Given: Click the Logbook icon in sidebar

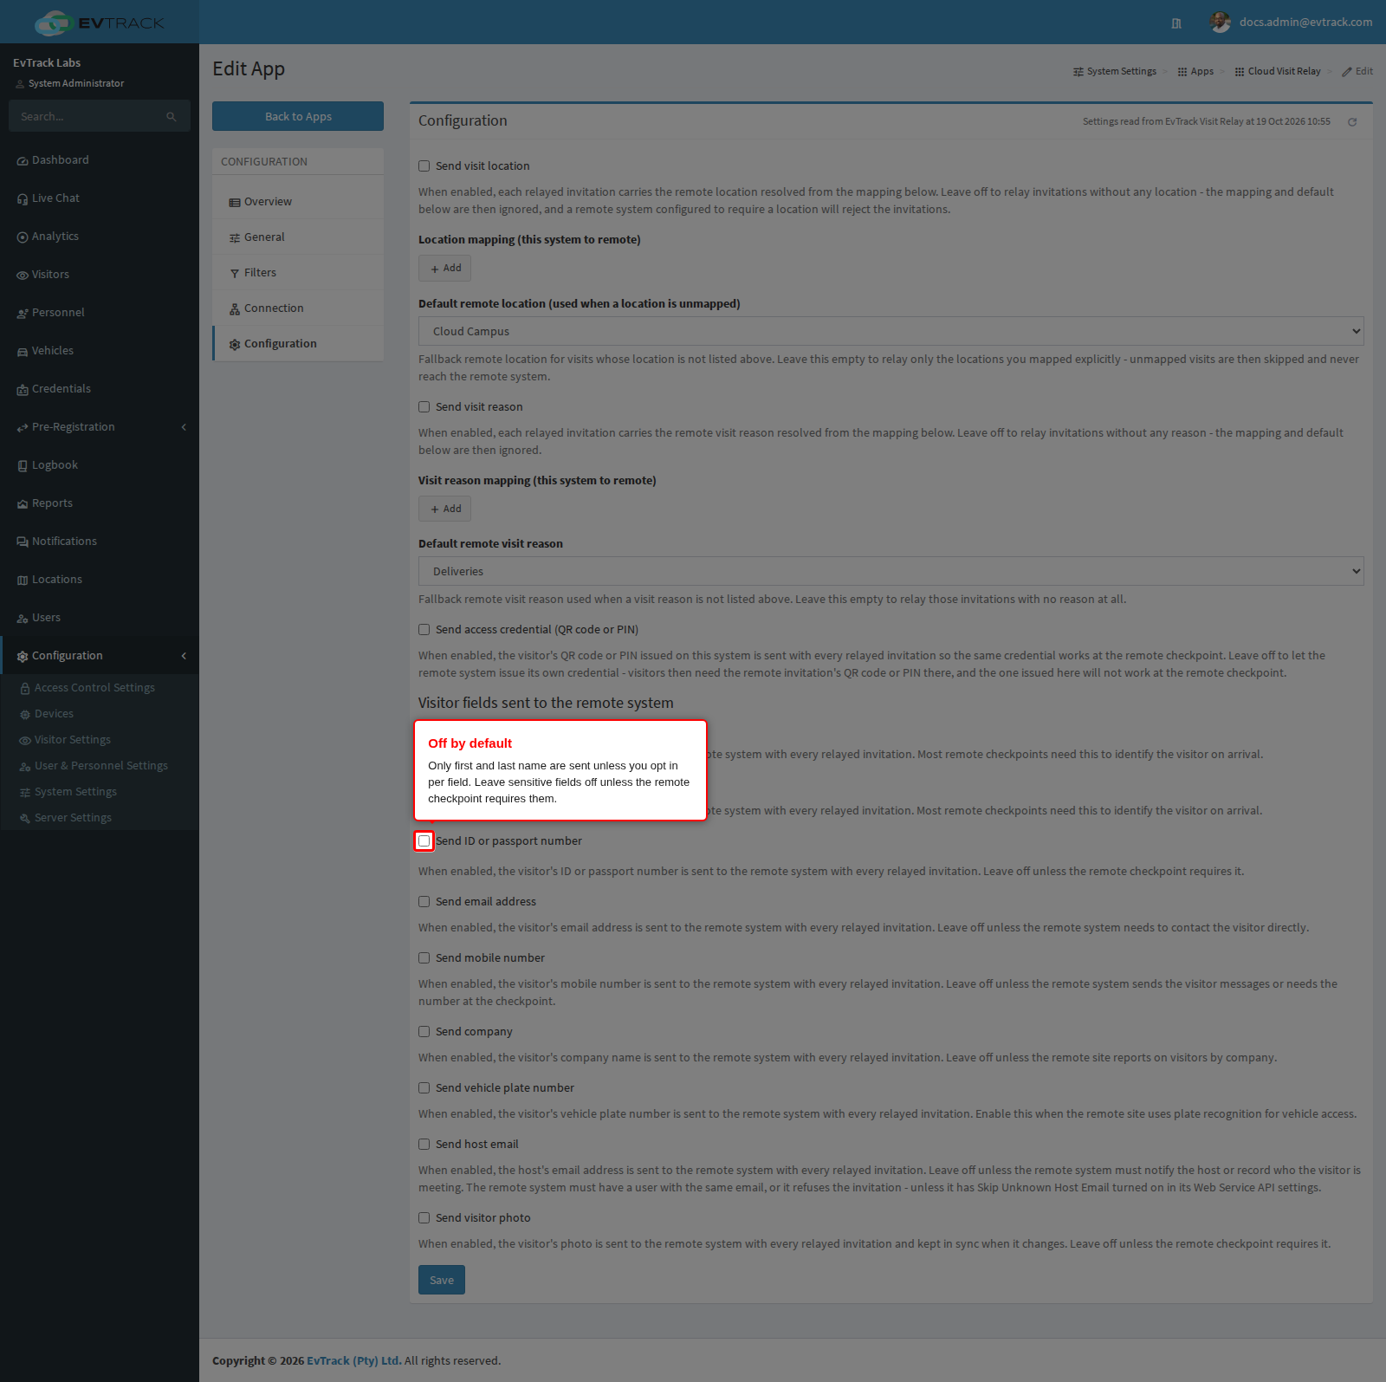Looking at the screenshot, I should point(23,466).
